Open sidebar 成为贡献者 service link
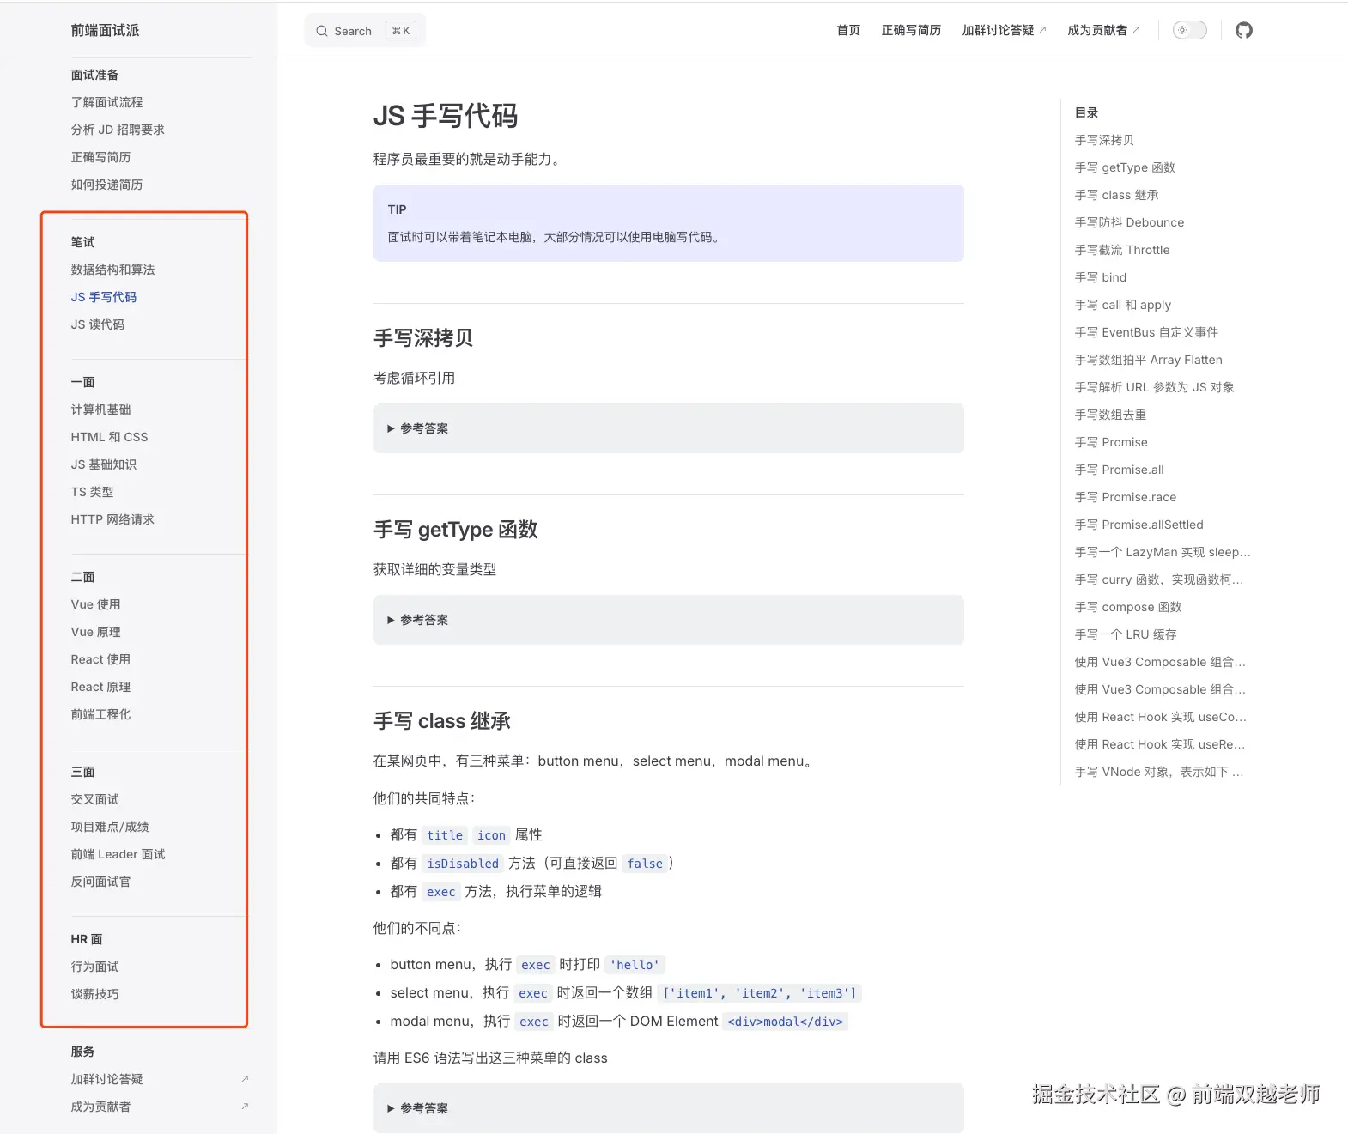The width and height of the screenshot is (1348, 1134). pos(100,1107)
